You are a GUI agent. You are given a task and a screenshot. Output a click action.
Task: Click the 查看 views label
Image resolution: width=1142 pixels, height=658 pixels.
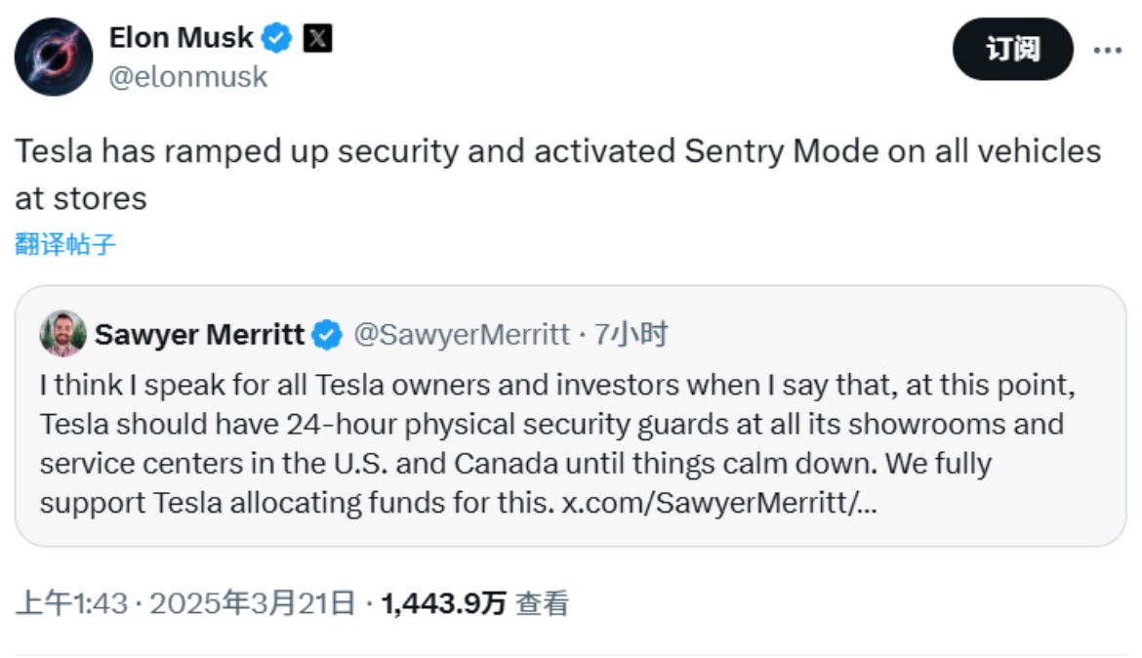(x=542, y=604)
